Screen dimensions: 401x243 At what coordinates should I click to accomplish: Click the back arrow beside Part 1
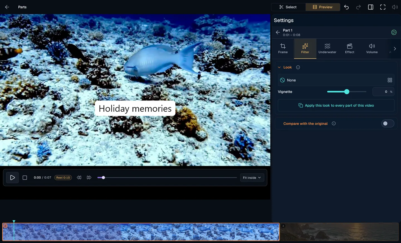(x=278, y=32)
